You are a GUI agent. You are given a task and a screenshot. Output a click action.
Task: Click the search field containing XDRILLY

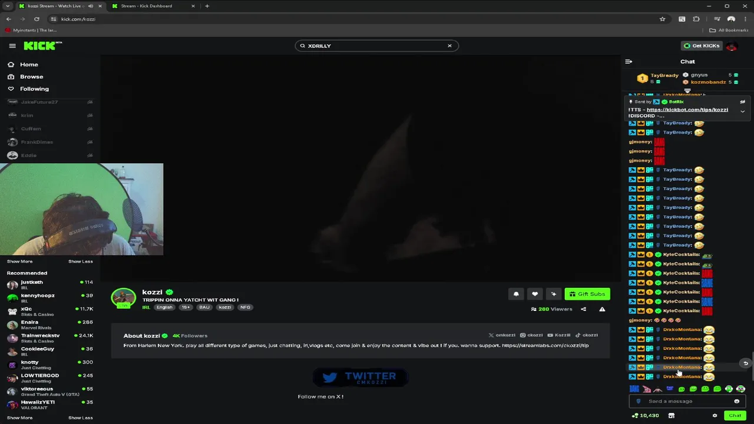point(376,46)
